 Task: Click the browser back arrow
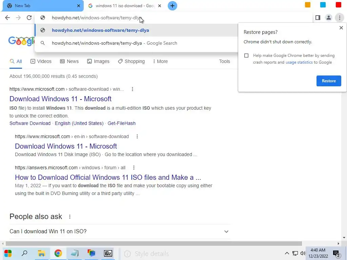coord(7,18)
